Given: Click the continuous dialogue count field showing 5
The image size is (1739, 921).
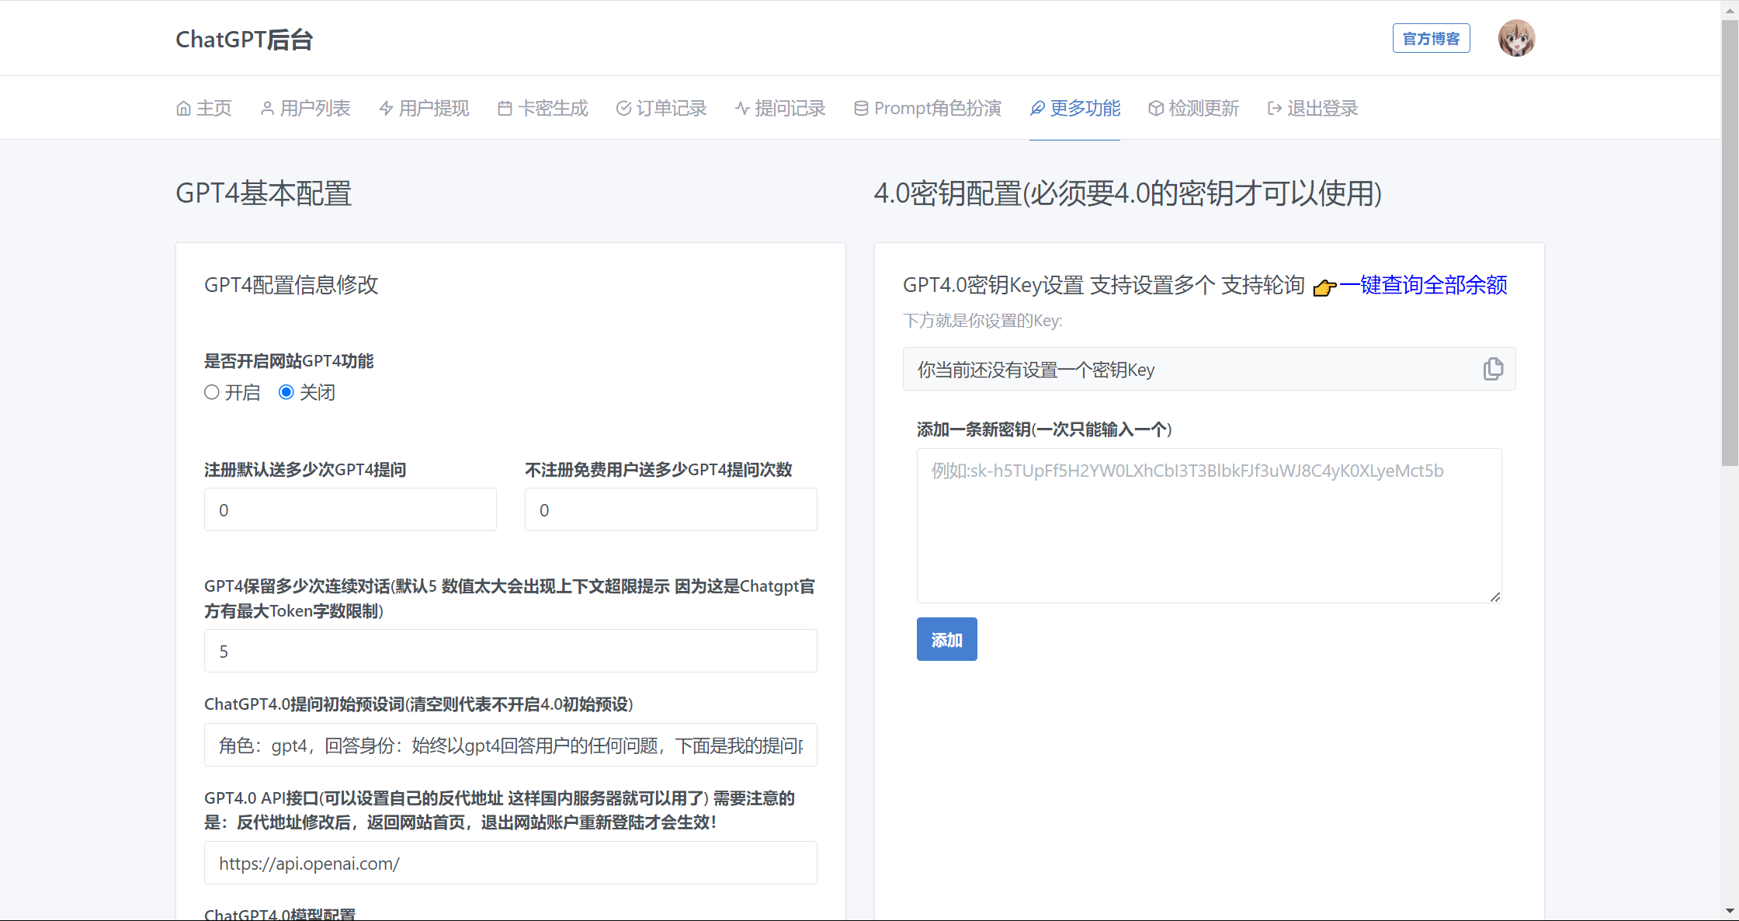Looking at the screenshot, I should pyautogui.click(x=511, y=651).
